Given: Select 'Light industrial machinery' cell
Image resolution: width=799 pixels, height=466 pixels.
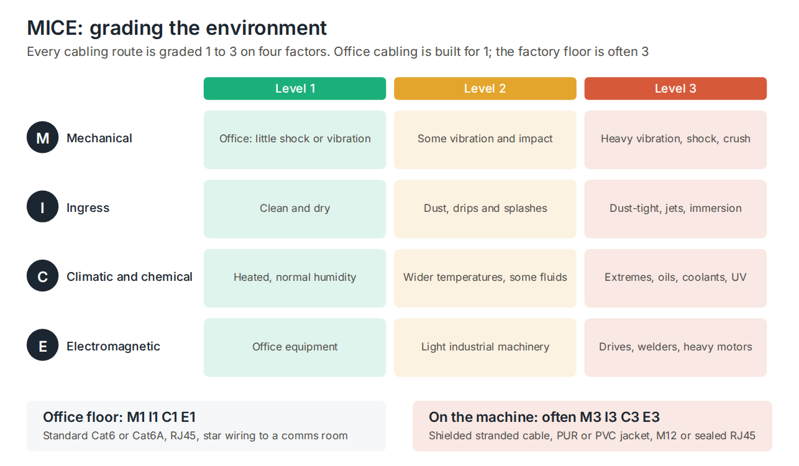Looking at the screenshot, I should pyautogui.click(x=485, y=347).
